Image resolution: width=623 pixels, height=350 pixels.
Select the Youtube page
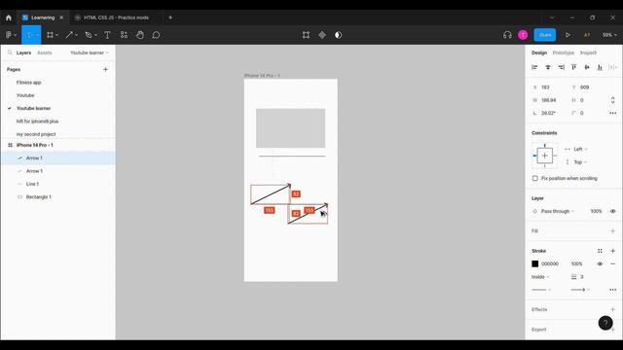pyautogui.click(x=25, y=95)
